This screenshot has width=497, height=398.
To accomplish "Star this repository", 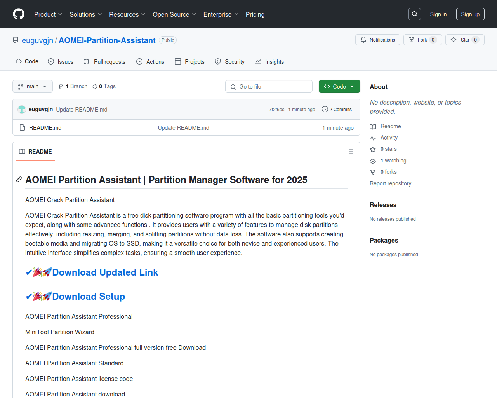I will click(x=465, y=40).
